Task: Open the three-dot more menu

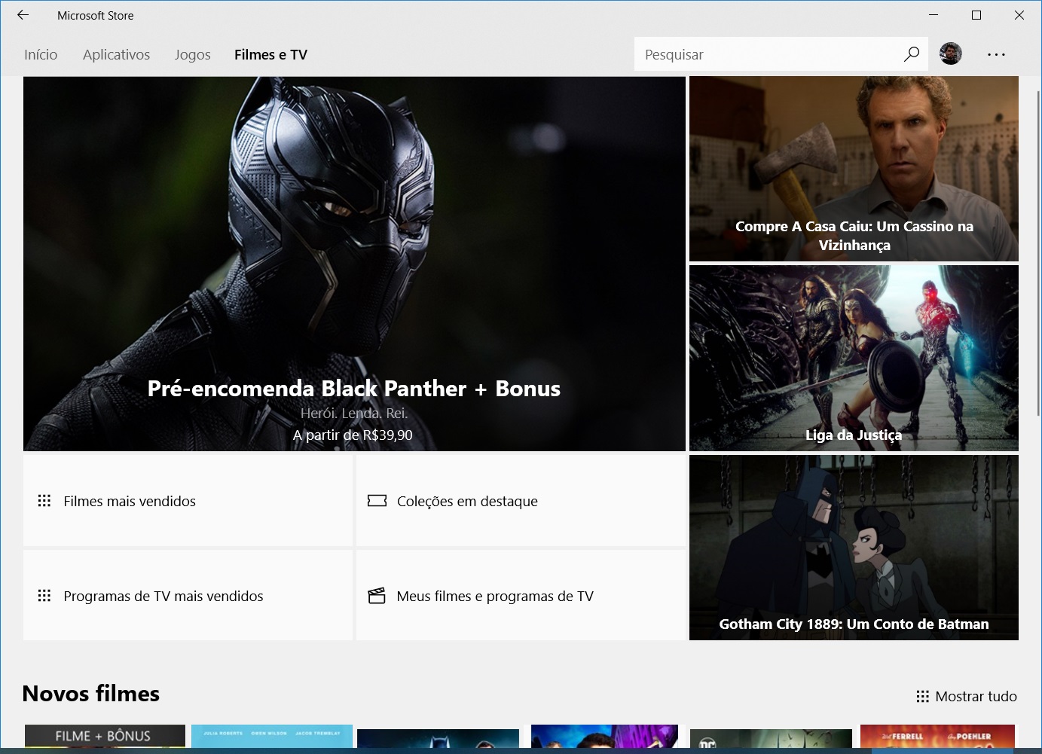Action: point(996,54)
